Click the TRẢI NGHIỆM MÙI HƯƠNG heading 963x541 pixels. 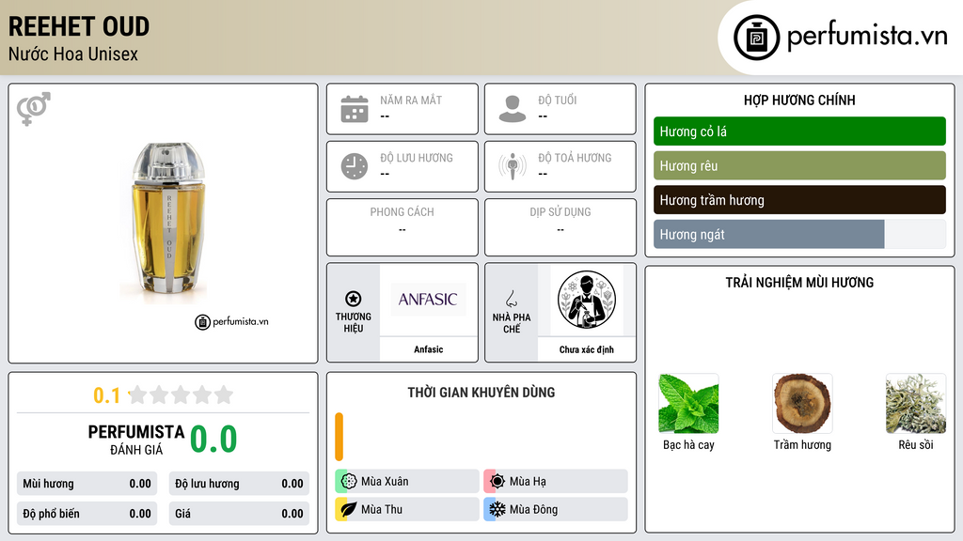799,282
